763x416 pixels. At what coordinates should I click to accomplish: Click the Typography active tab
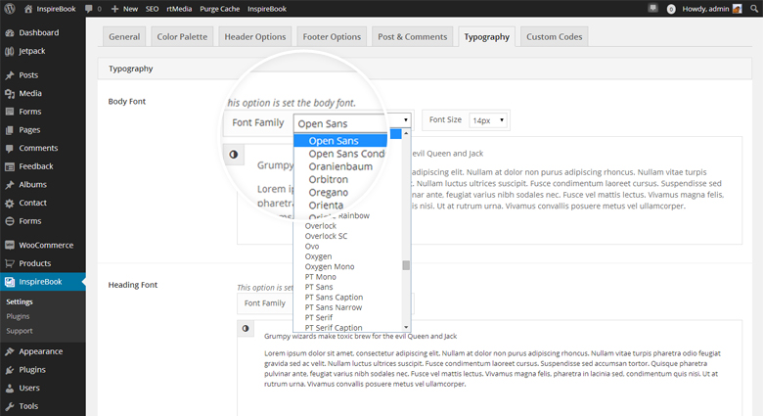tap(486, 37)
